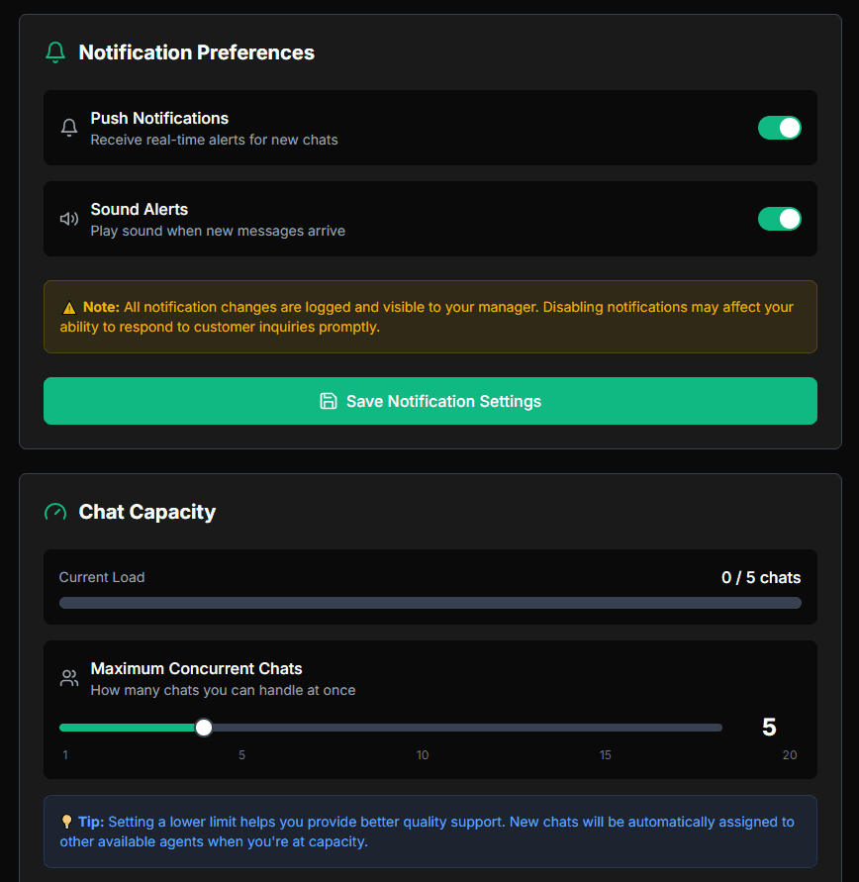The width and height of the screenshot is (859, 882).
Task: Click the warning triangle icon in the note box
Action: 67,307
